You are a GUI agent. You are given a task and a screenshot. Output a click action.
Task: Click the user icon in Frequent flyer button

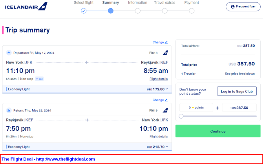pos(233,7)
